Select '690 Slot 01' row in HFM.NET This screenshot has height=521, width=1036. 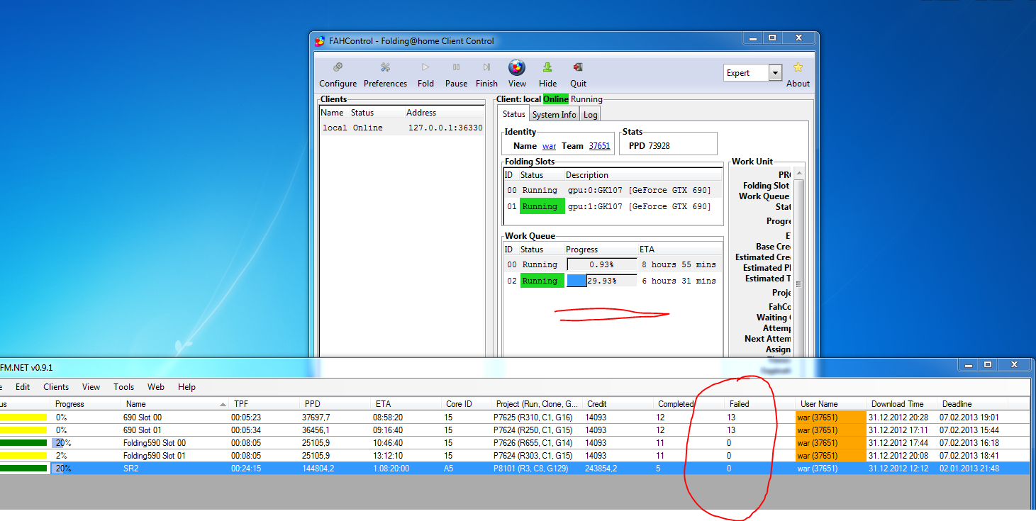[x=514, y=430]
